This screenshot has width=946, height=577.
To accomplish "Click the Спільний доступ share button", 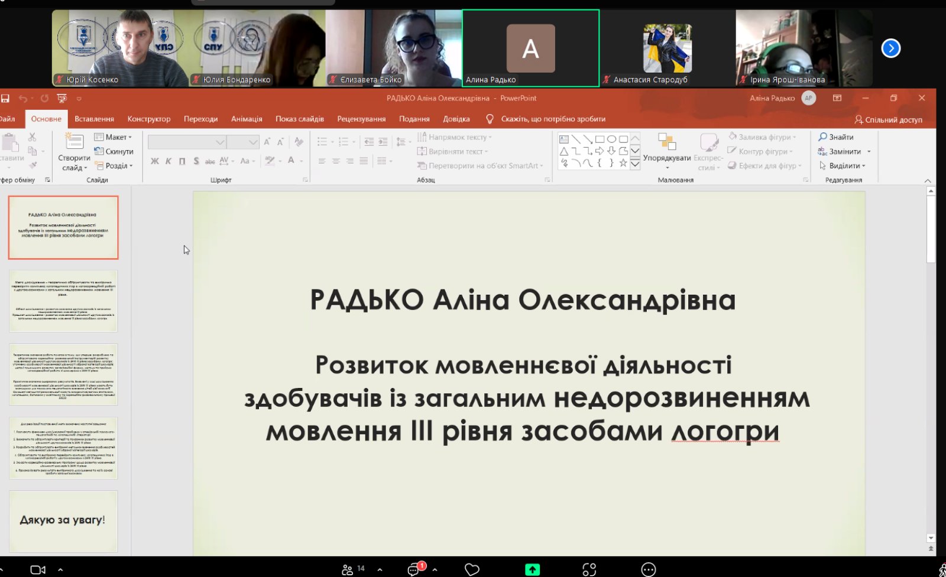I will (888, 120).
